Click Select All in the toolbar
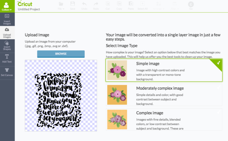228x141 pixels. [x=142, y=6]
